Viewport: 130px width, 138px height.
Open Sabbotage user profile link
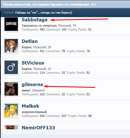(35, 20)
